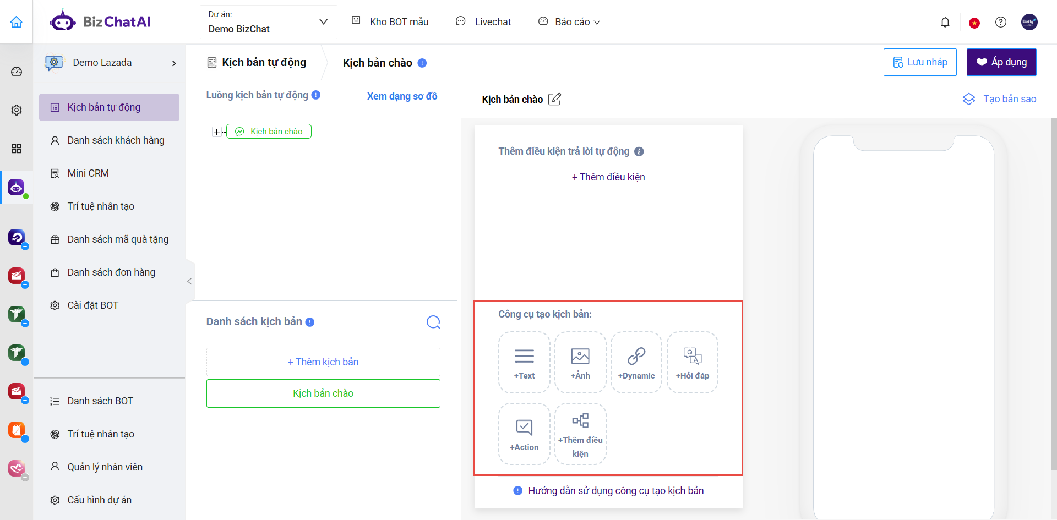Add an +Ảnh image block

[580, 362]
